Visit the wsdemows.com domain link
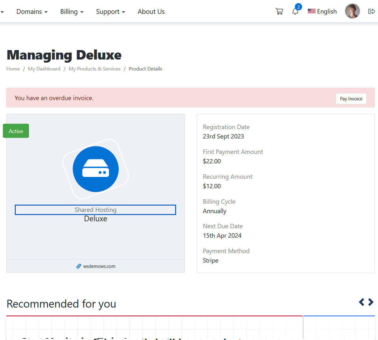This screenshot has width=378, height=340. 99,266
